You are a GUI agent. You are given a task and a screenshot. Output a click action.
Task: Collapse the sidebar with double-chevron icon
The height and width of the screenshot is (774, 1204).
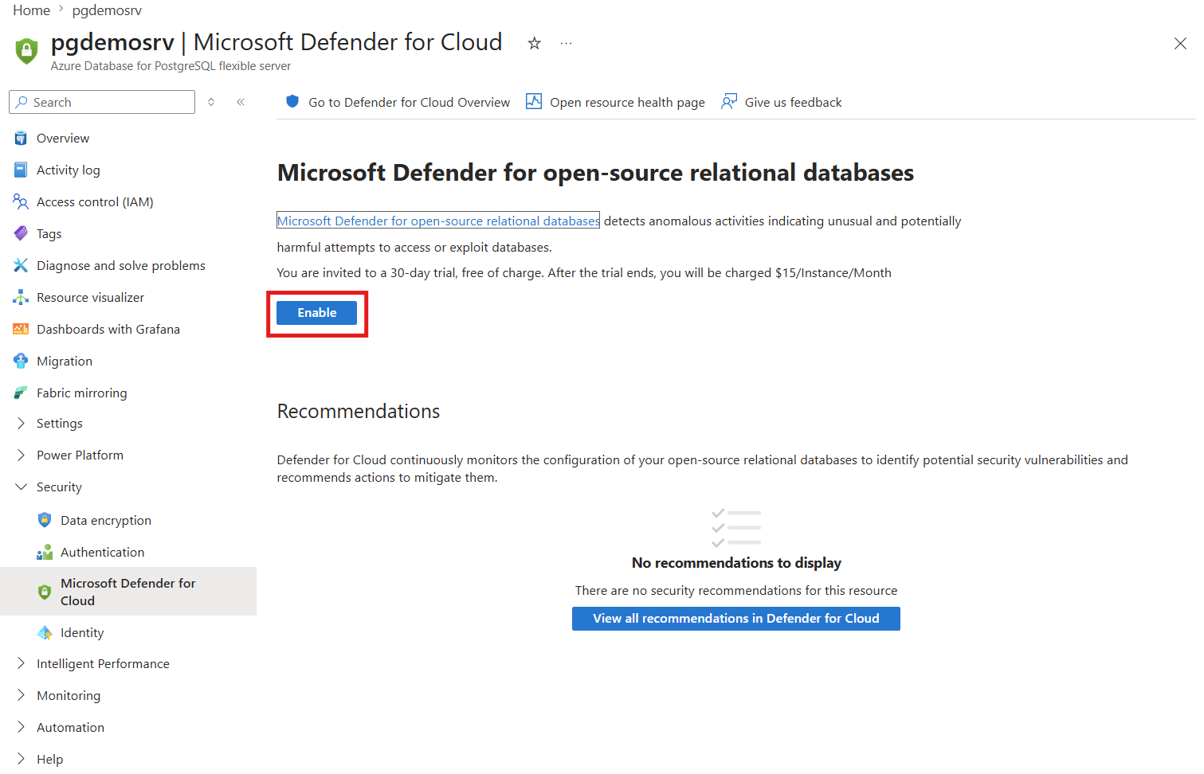[x=241, y=102]
